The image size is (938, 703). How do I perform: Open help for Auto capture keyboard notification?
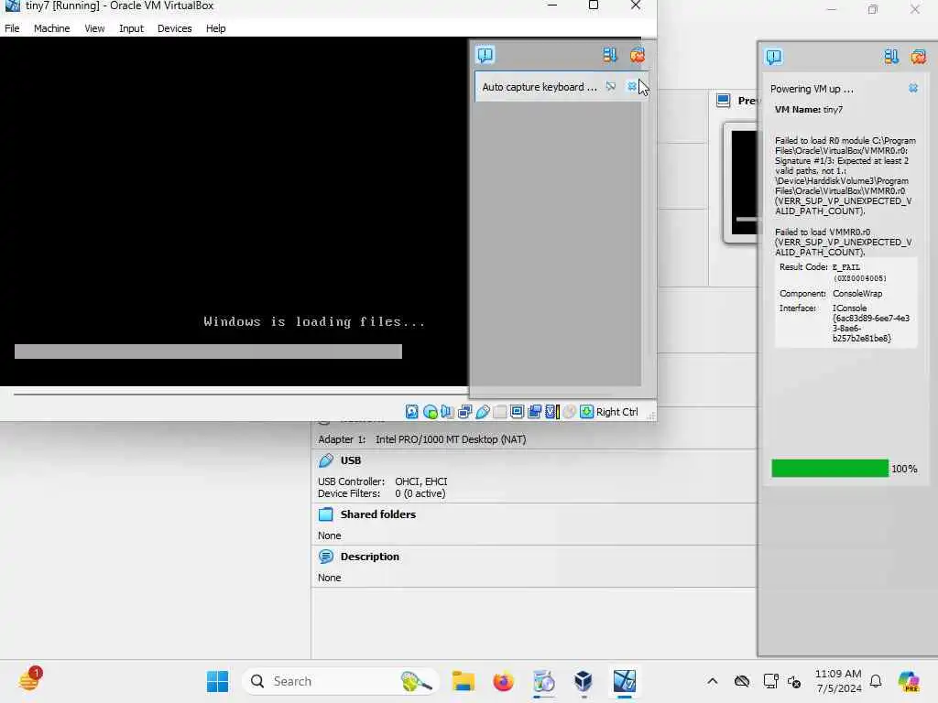pyautogui.click(x=610, y=87)
